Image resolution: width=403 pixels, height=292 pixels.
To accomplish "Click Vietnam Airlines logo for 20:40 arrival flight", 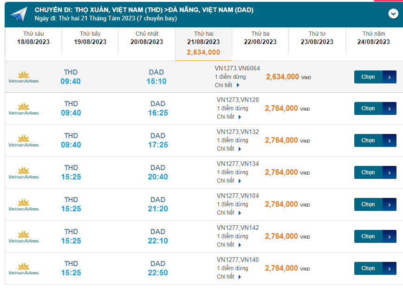I will click(23, 173).
